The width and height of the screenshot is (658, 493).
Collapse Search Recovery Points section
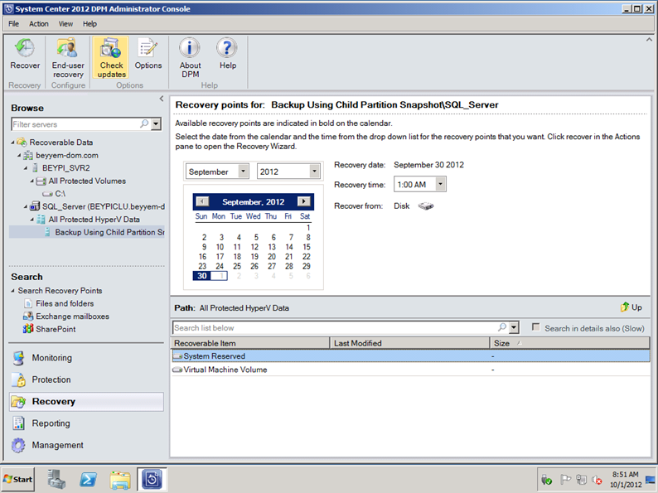[x=13, y=290]
